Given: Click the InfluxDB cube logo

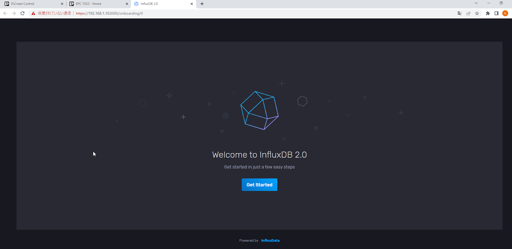Looking at the screenshot, I should (260, 110).
